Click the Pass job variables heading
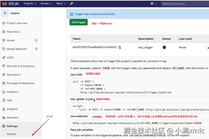Image resolution: width=209 pixels, height=139 pixels. click(82, 130)
